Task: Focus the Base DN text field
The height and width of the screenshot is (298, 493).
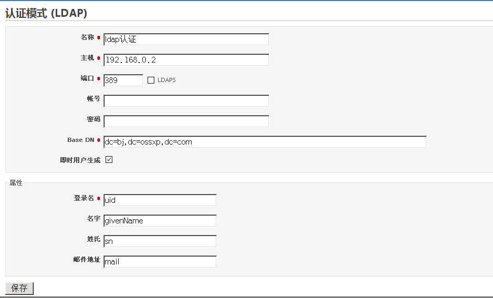Action: click(x=265, y=141)
